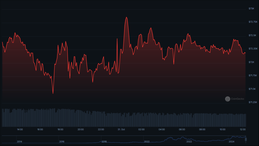The height and width of the screenshot is (146, 259).
Task: Click the $72.25K price axis label
Action: (253, 49)
